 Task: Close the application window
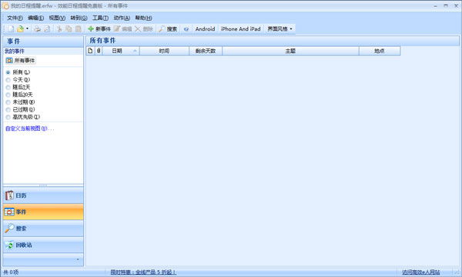click(x=456, y=6)
